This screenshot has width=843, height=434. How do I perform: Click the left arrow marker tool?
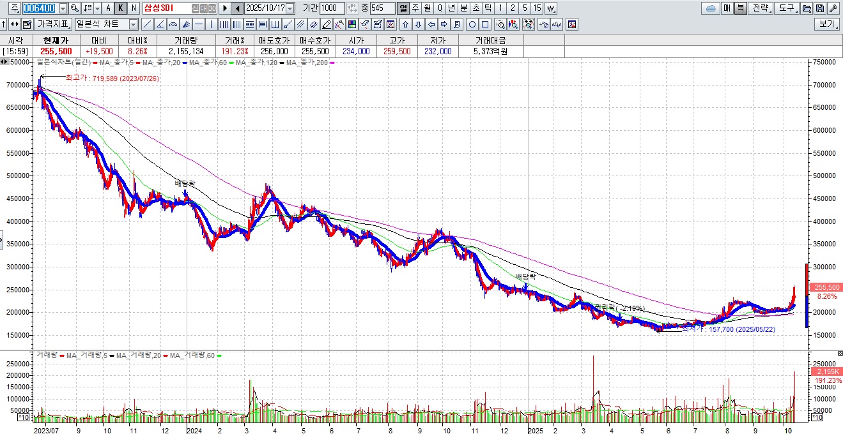click(431, 24)
